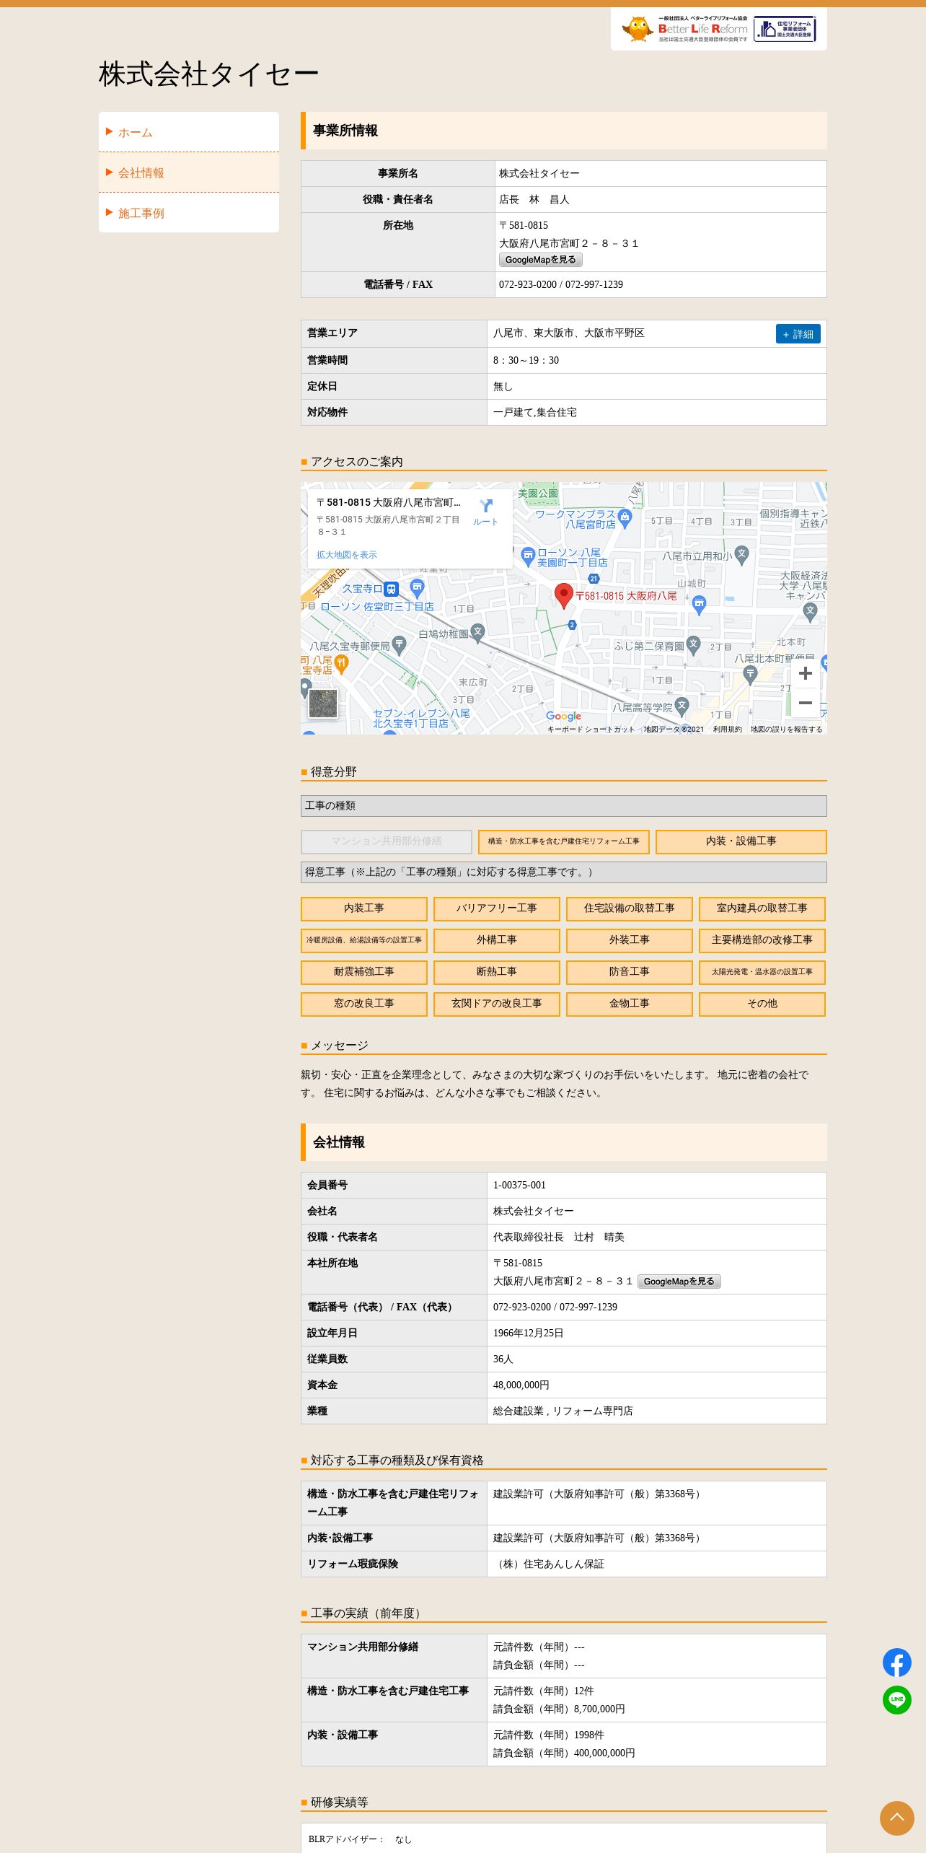Image resolution: width=926 pixels, height=1853 pixels.
Task: Expand 営業エリア with the ＋詳細 button
Action: pyautogui.click(x=798, y=334)
